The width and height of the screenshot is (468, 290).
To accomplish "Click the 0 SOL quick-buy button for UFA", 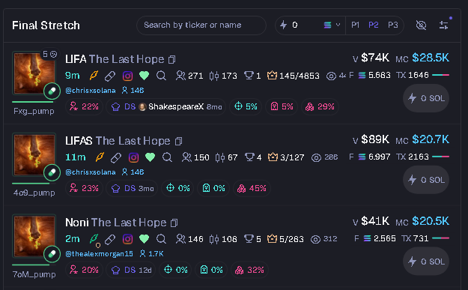I will [x=426, y=98].
